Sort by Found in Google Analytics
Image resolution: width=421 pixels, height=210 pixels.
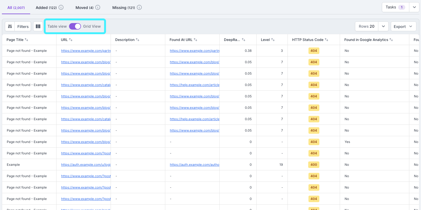391,39
